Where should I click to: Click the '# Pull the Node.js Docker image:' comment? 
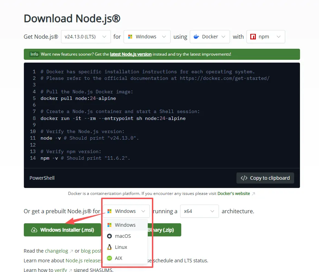coord(87,92)
